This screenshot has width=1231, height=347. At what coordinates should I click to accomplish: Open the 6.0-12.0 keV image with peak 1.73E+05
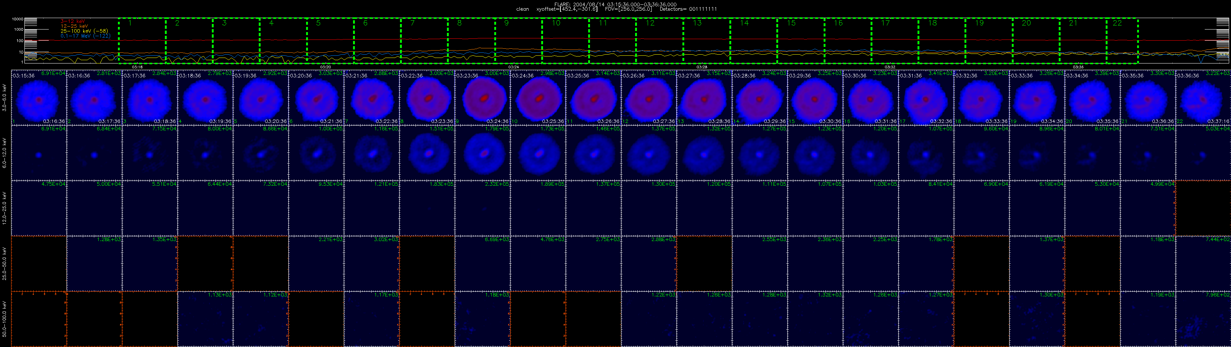pos(538,153)
